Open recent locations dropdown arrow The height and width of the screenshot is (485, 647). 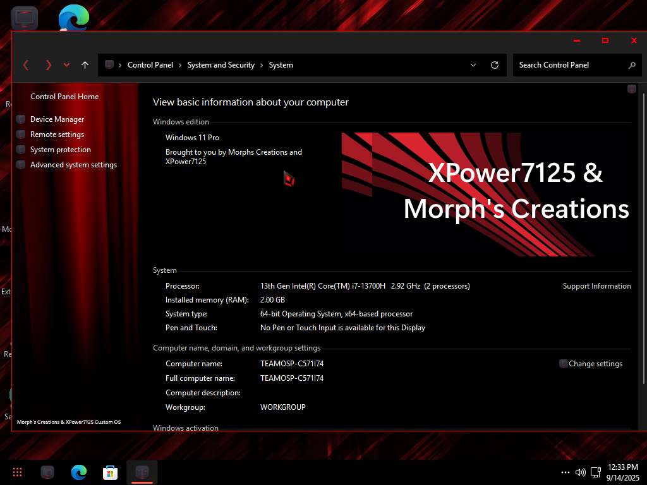[66, 65]
